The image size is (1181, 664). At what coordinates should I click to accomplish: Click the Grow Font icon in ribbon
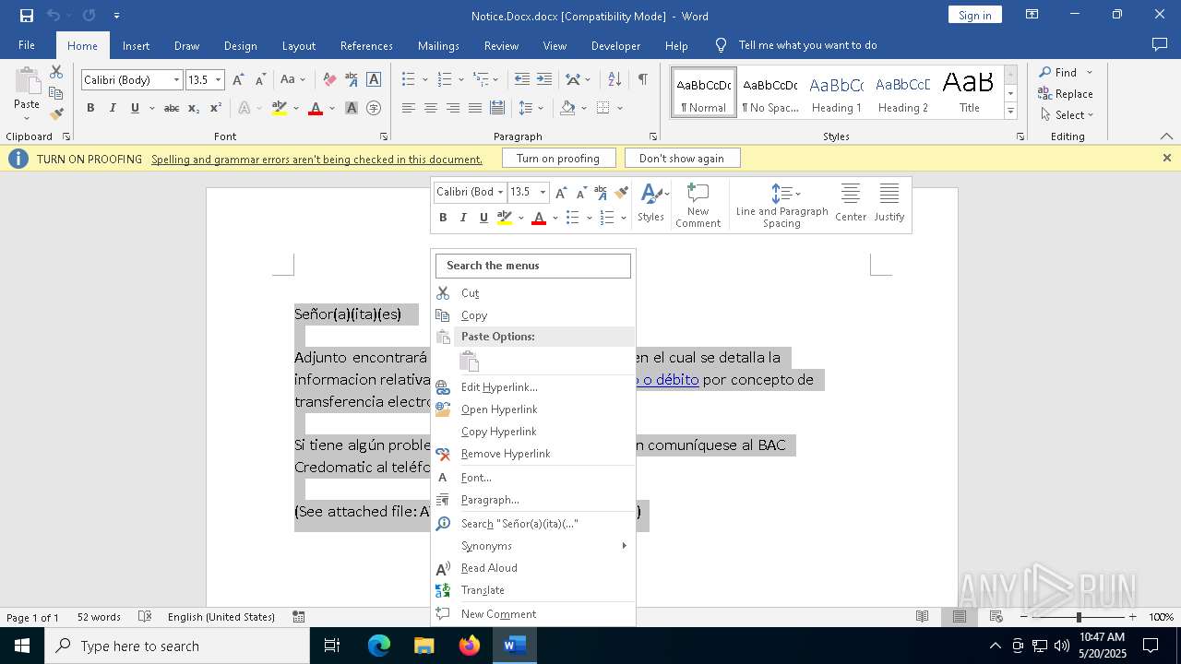coord(239,80)
